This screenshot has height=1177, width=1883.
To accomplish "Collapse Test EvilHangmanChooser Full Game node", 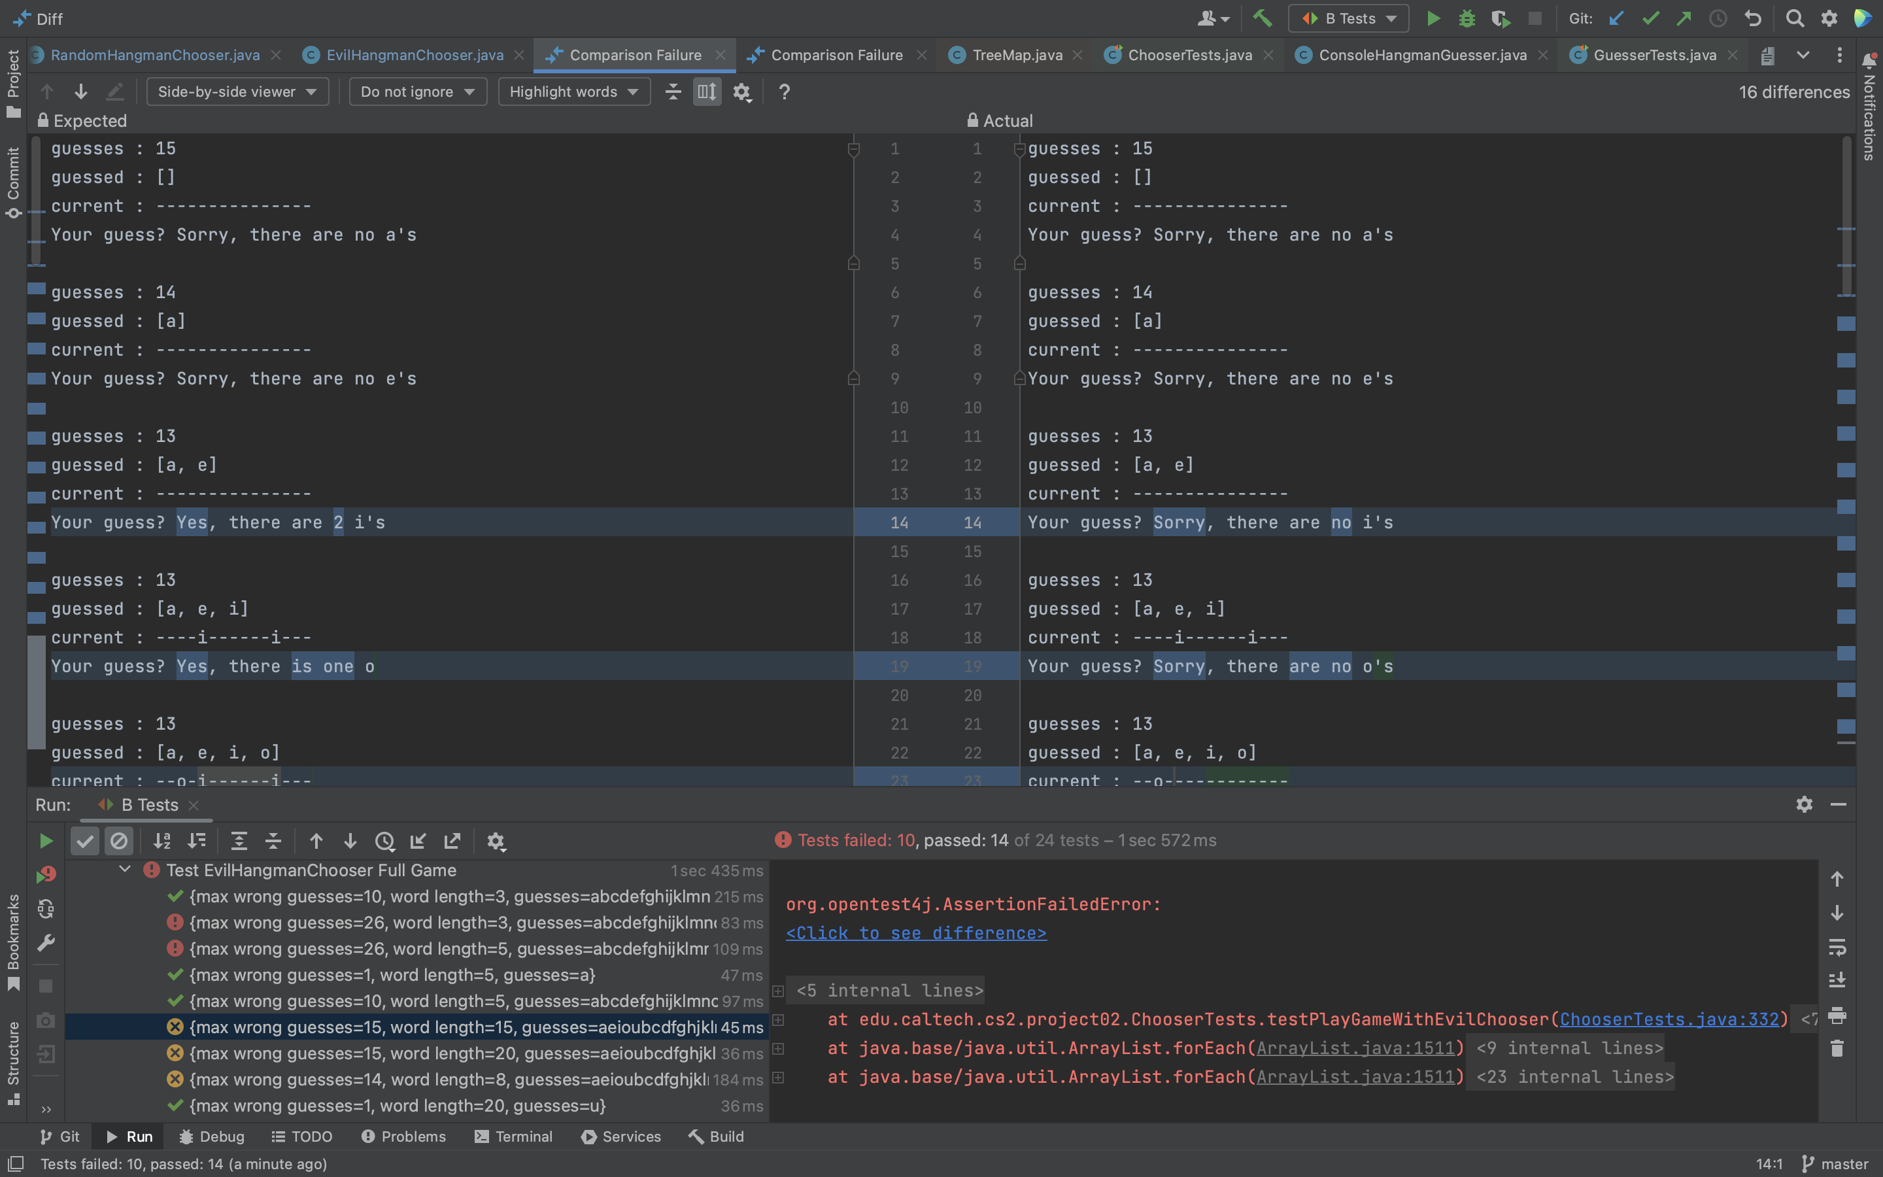I will click(124, 870).
